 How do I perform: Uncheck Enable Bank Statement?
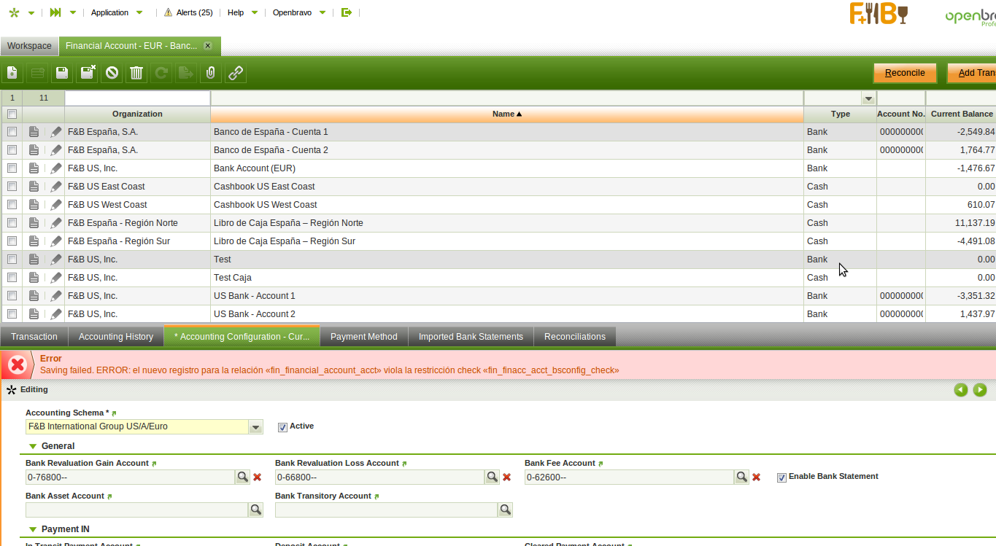click(781, 477)
